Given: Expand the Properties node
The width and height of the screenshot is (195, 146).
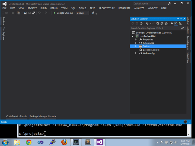Looking at the screenshot, I should click(x=136, y=40).
